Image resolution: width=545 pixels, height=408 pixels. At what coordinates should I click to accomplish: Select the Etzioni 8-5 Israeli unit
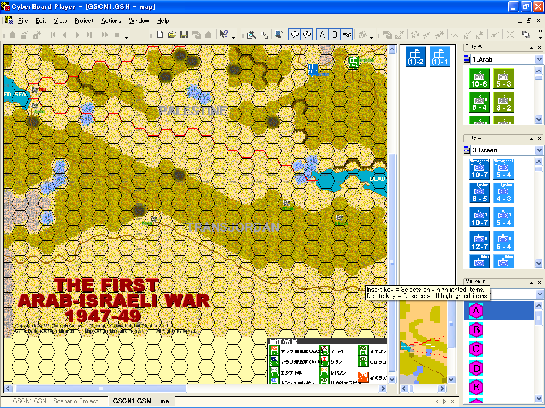coord(480,193)
